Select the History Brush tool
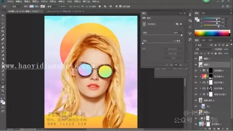Viewport: 233px width, 131px height. click(3, 51)
